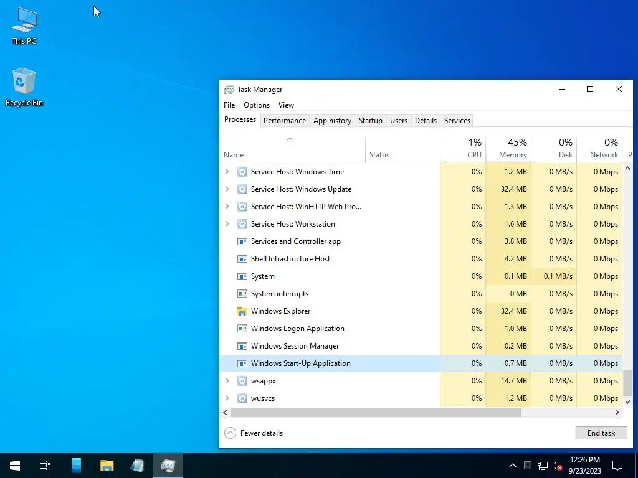The image size is (638, 478).
Task: Click the horizontal scrollbar right arrow
Action: pyautogui.click(x=617, y=412)
